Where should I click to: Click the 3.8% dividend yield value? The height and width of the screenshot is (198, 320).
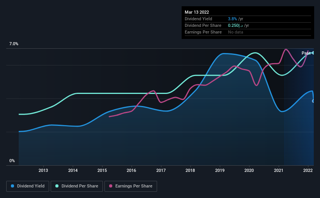[x=232, y=19]
